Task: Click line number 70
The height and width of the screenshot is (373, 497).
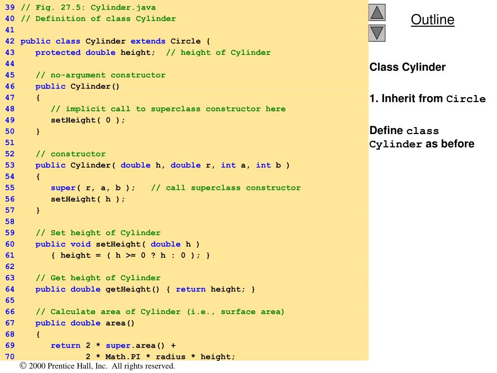Action: click(x=10, y=357)
